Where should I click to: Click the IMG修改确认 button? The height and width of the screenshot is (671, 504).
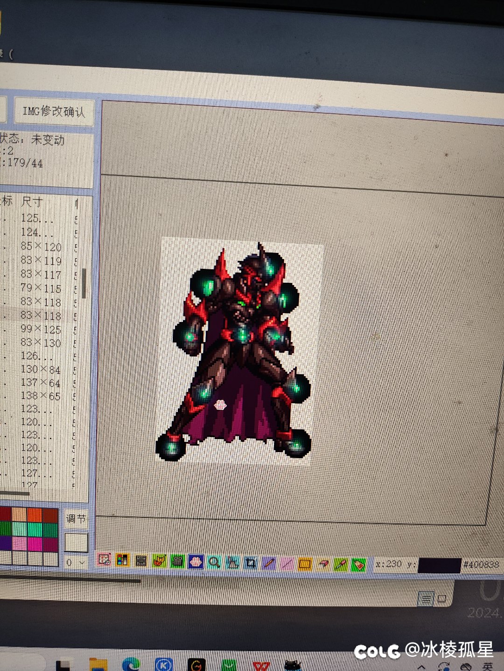tap(54, 112)
